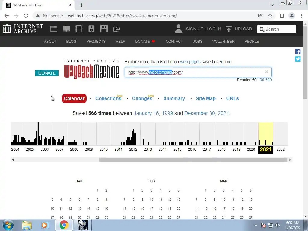Click the share page icon
Image resolution: width=308 pixels, height=231 pixels.
260,16
